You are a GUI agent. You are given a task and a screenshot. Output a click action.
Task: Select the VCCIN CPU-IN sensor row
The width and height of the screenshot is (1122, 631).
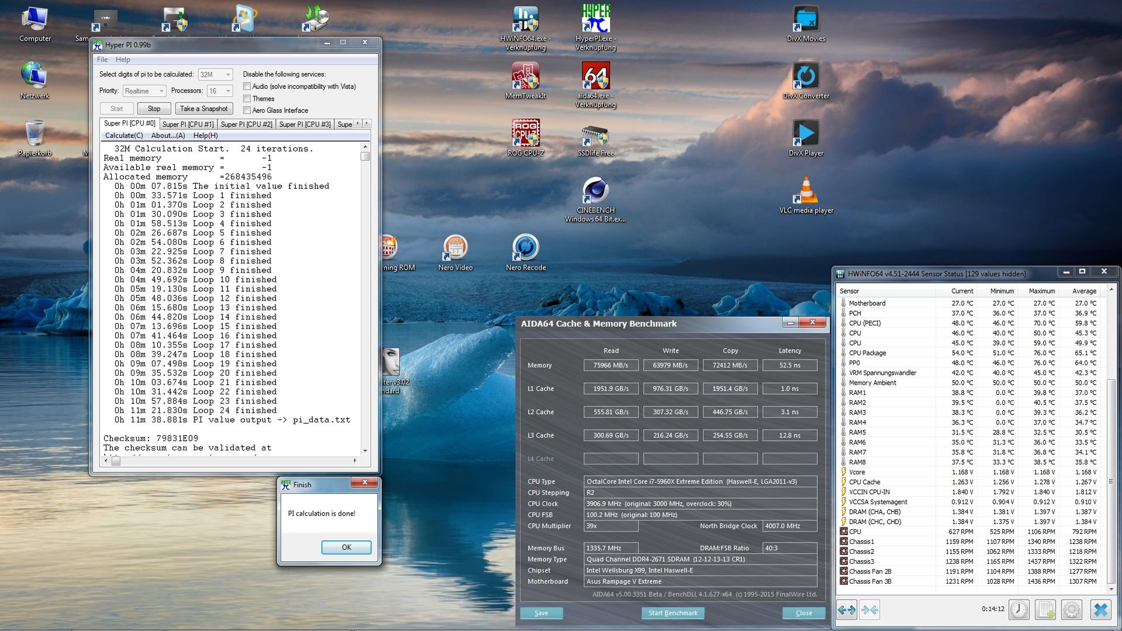(x=971, y=492)
